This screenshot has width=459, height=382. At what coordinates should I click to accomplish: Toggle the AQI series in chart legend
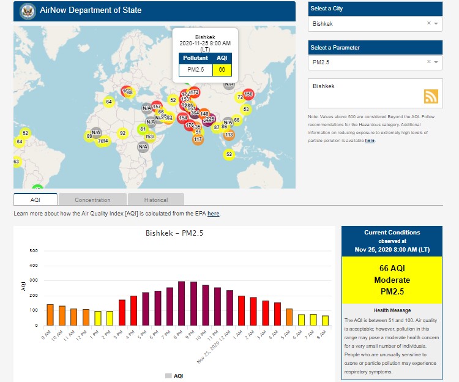pos(174,375)
